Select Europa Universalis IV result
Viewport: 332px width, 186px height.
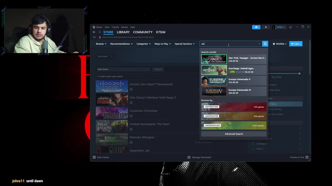point(234,91)
